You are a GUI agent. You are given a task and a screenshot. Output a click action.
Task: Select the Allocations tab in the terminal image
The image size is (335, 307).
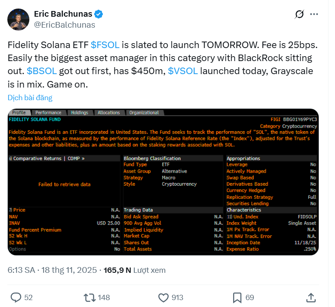(109, 113)
